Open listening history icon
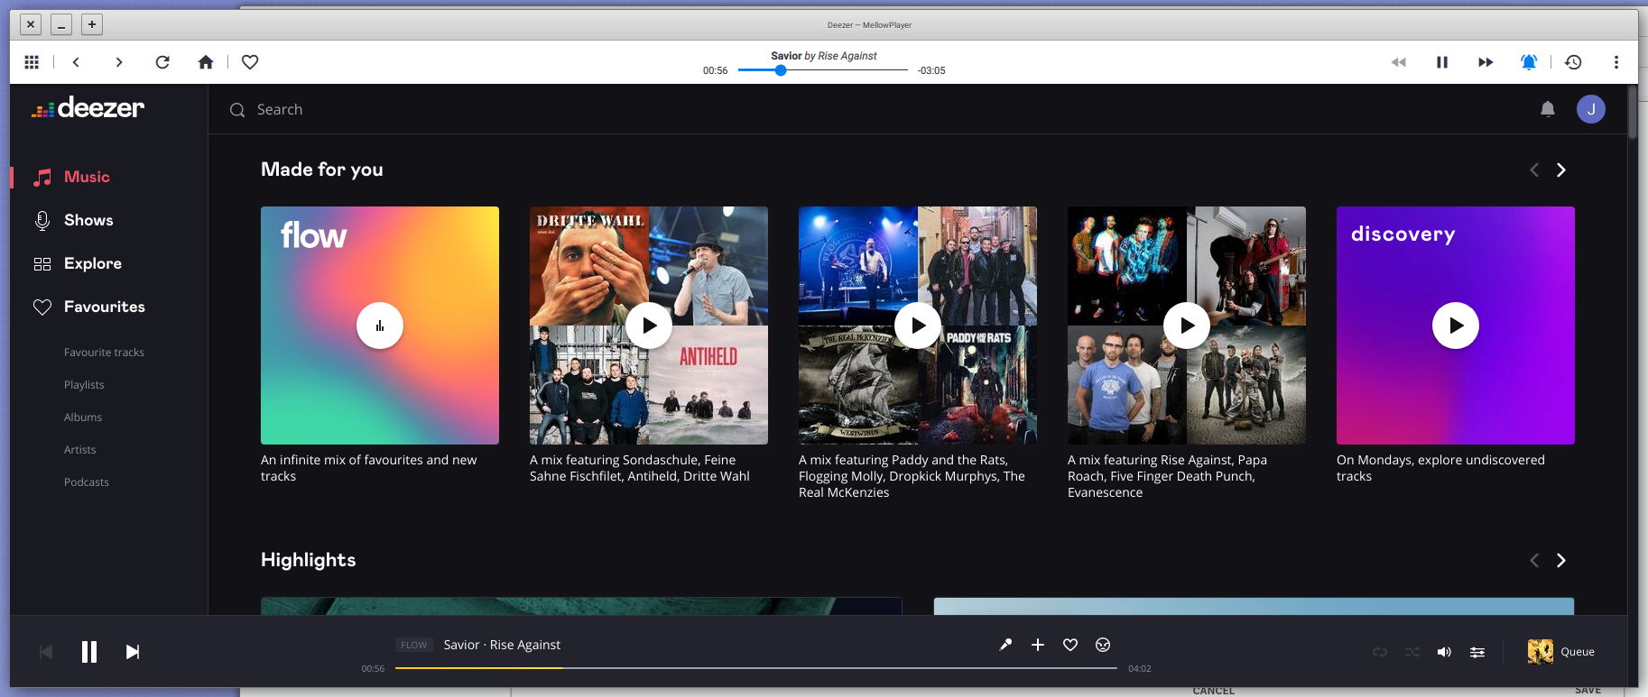The width and height of the screenshot is (1648, 697). pos(1573,62)
